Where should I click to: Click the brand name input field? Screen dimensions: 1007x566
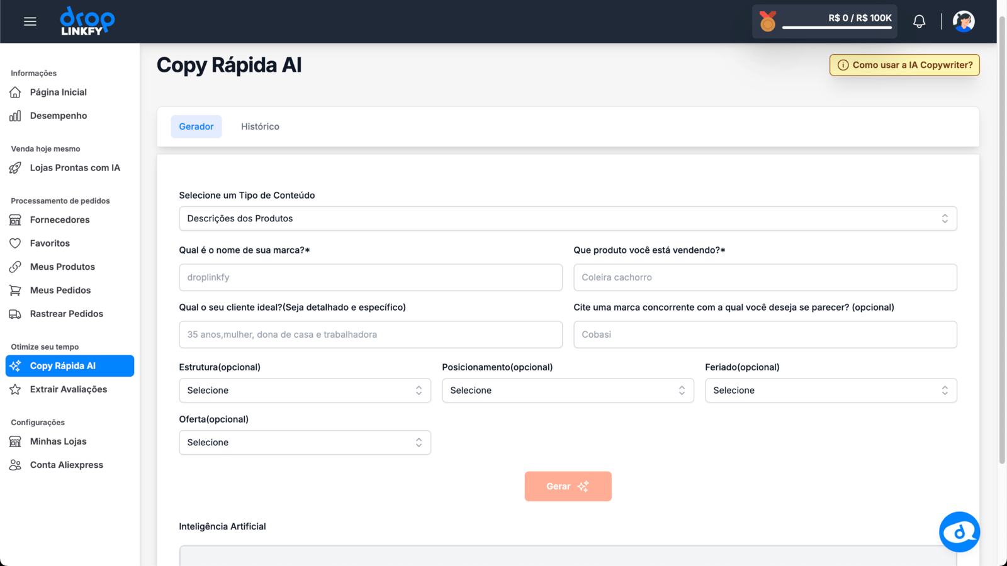click(x=371, y=277)
